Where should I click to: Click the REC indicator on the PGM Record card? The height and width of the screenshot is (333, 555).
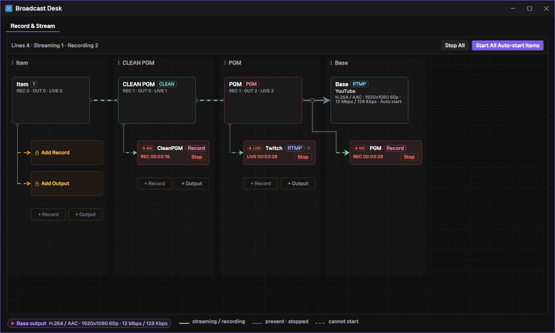coord(360,148)
